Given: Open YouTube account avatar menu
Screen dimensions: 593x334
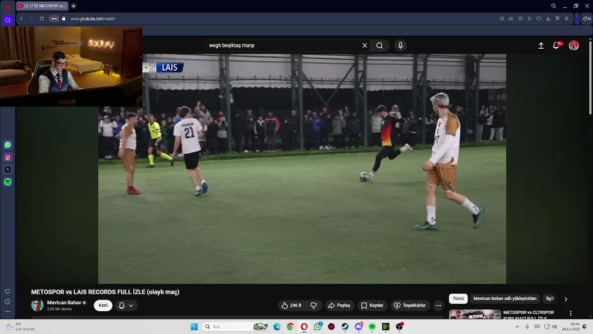Looking at the screenshot, I should pyautogui.click(x=574, y=45).
